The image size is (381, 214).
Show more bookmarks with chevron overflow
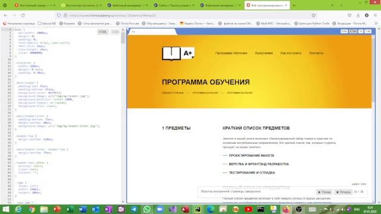point(376,24)
